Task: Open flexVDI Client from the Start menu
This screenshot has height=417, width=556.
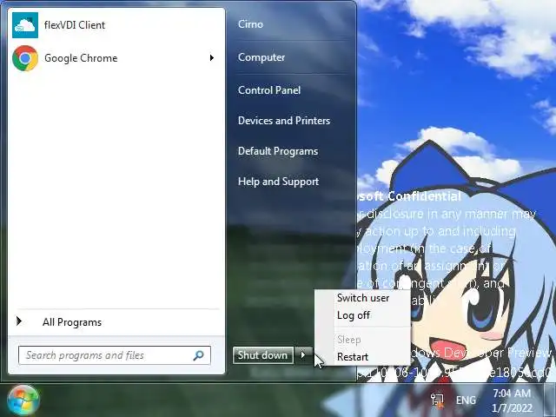Action: tap(116, 25)
